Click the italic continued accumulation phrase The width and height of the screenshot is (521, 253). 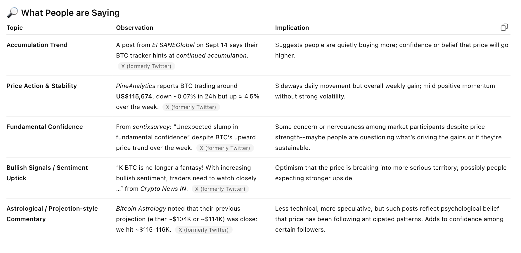(212, 56)
